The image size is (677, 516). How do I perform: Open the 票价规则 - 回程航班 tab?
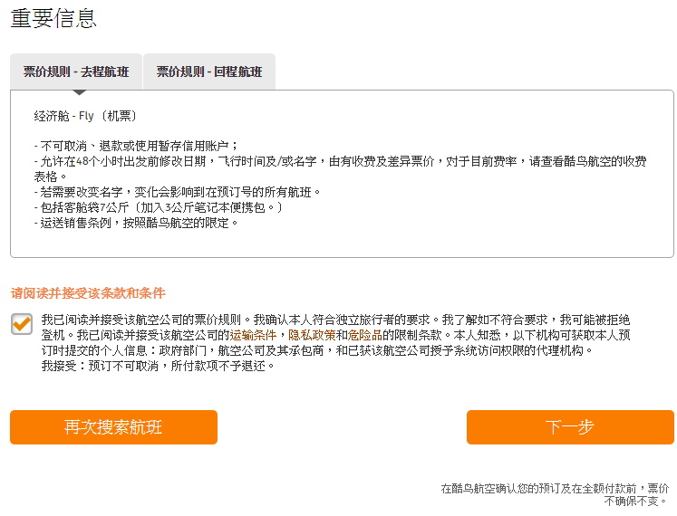click(209, 72)
